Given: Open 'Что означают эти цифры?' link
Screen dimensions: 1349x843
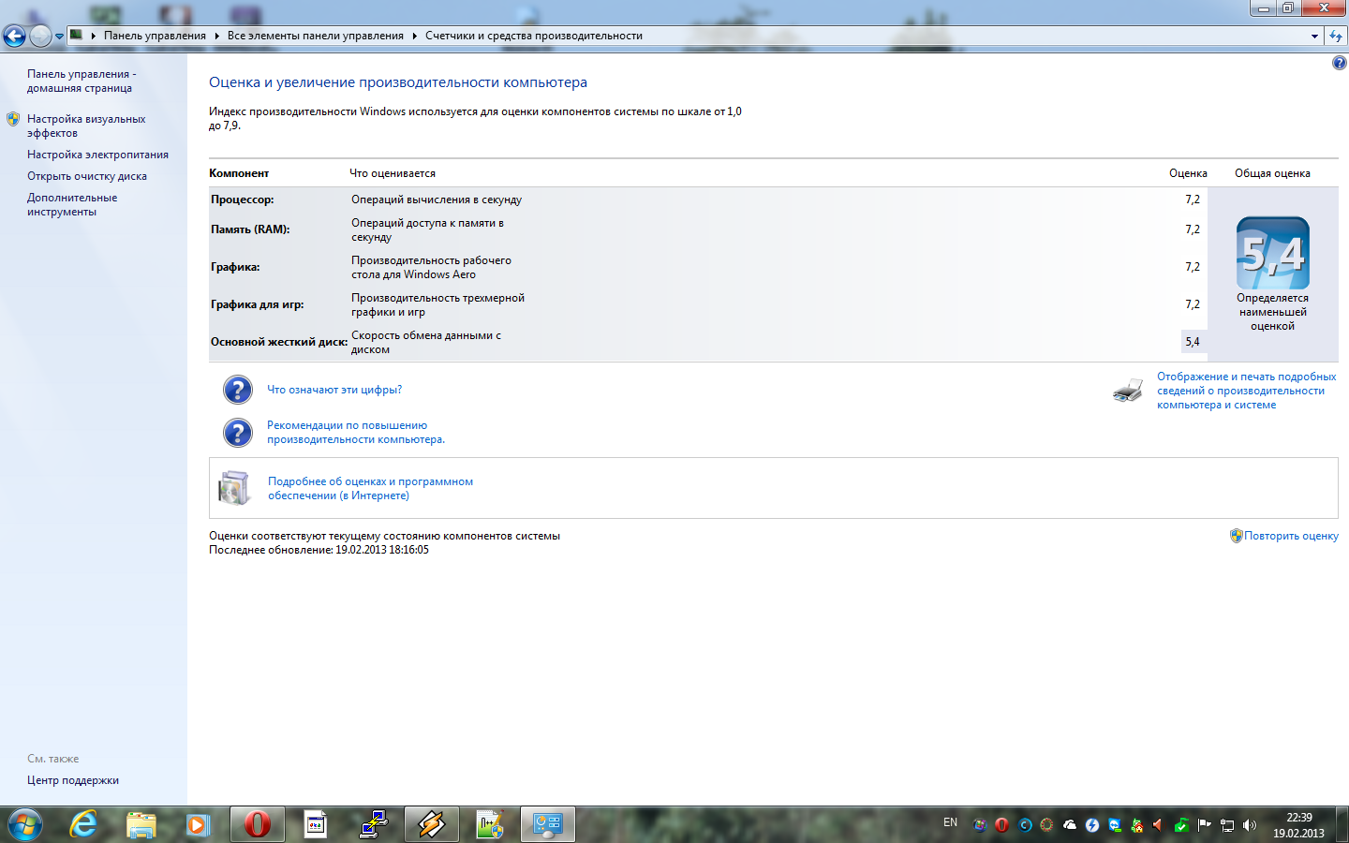Looking at the screenshot, I should point(334,390).
